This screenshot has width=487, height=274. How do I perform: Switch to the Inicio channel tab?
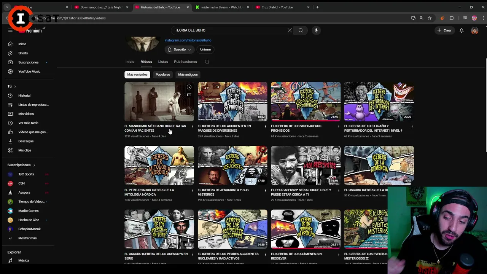pos(130,62)
